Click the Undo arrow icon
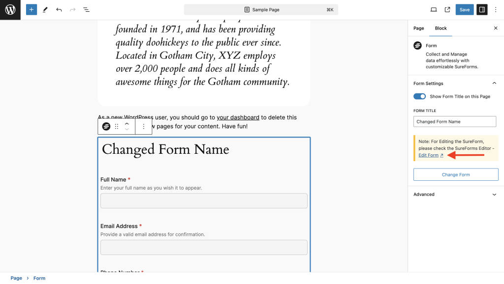This screenshot has width=504, height=284. [x=59, y=10]
